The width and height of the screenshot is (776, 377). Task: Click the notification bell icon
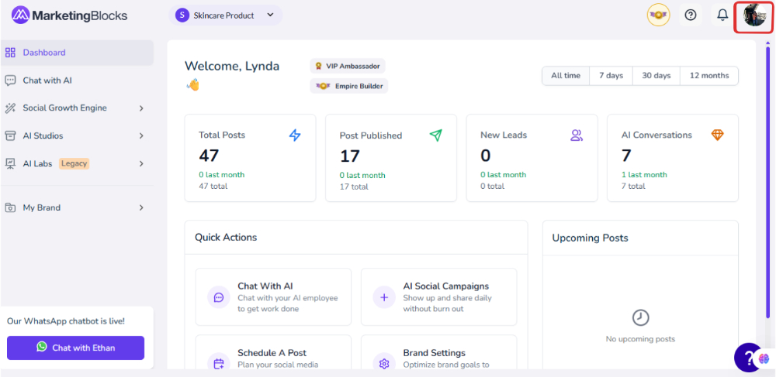click(722, 15)
